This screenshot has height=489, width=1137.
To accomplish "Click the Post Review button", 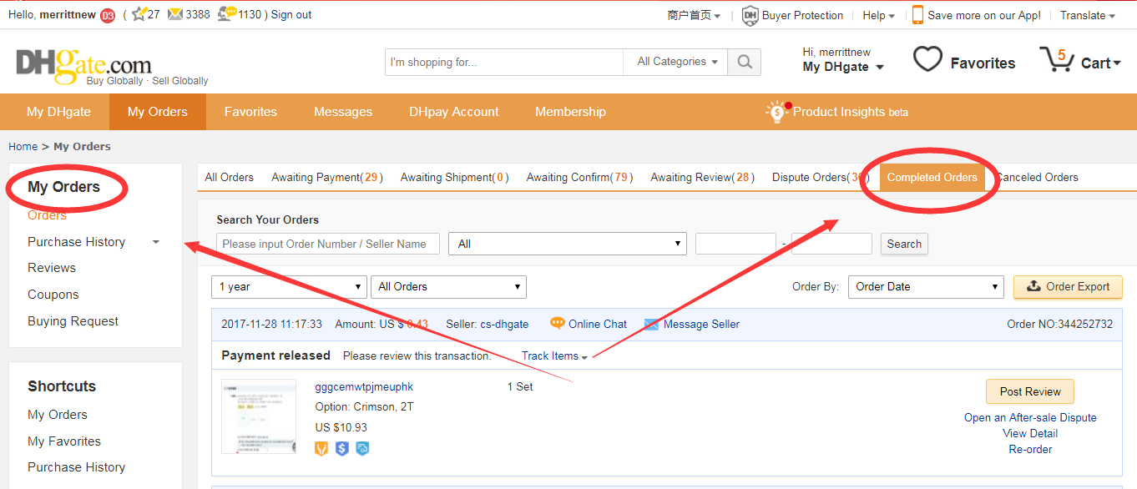I will click(x=1030, y=391).
